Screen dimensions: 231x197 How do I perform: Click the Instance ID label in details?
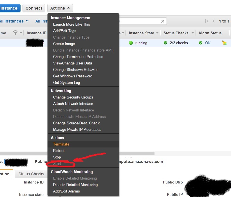coord(34,182)
